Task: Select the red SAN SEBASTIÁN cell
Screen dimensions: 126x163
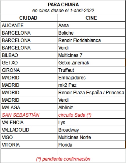Action: coord(29,115)
